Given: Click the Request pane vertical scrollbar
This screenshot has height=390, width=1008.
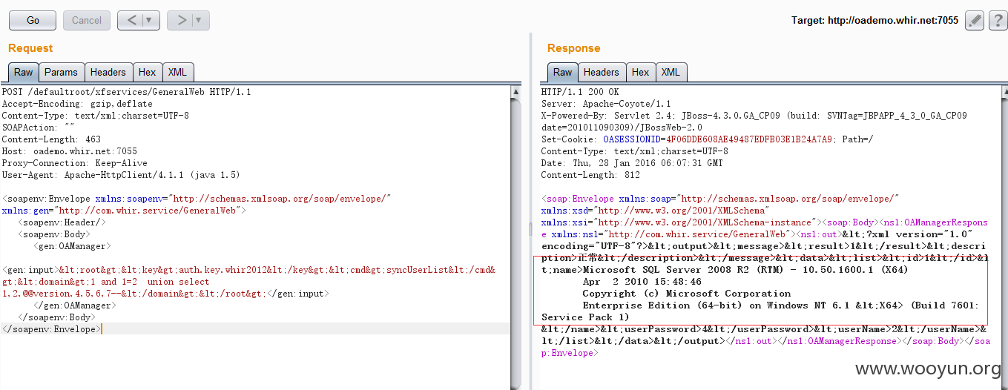Looking at the screenshot, I should 516,237.
